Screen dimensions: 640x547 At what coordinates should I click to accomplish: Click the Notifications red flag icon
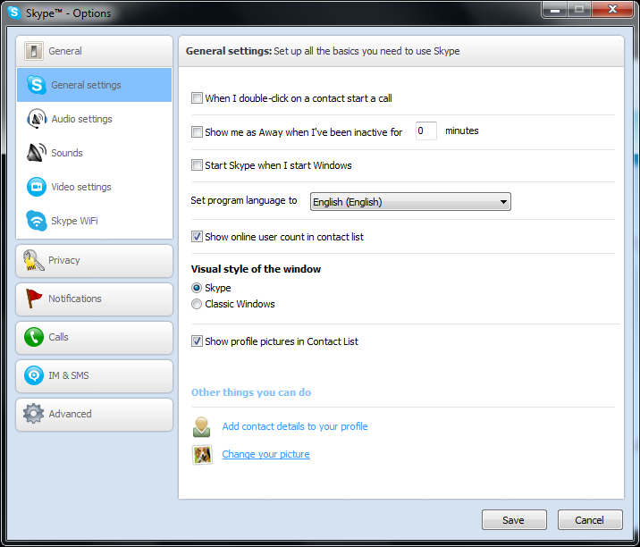click(x=34, y=299)
